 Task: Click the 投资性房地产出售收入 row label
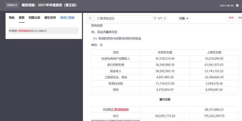pos(116,59)
